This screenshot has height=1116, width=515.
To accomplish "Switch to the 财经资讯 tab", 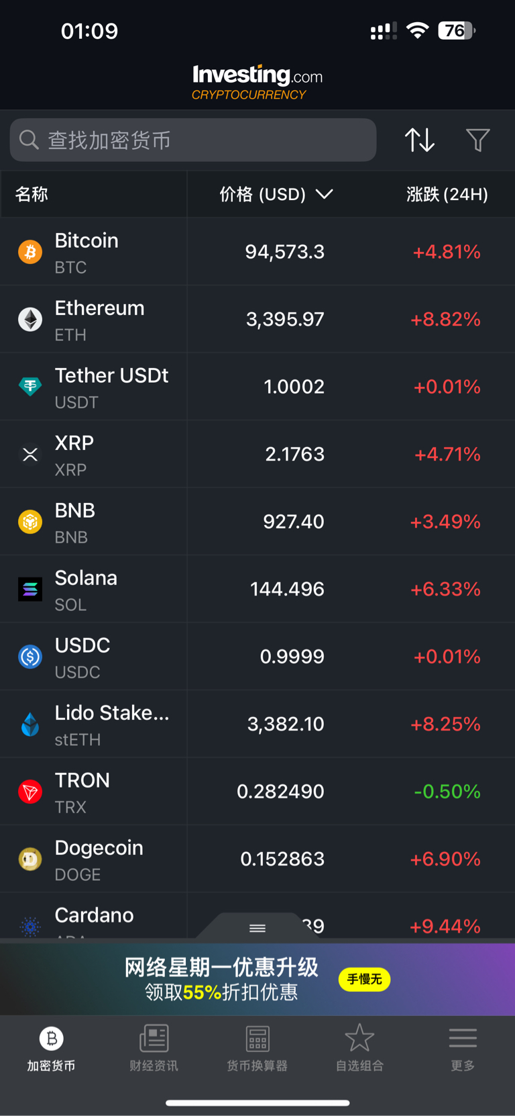I will (154, 1048).
